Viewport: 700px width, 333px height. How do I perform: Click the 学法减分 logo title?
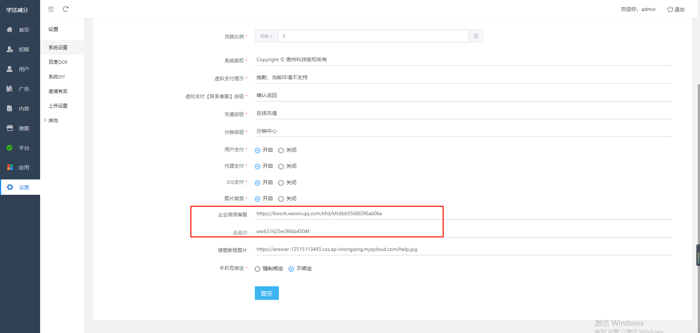[17, 10]
